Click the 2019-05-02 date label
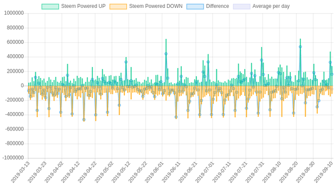Screen dimensions: 336x190 point(104,172)
